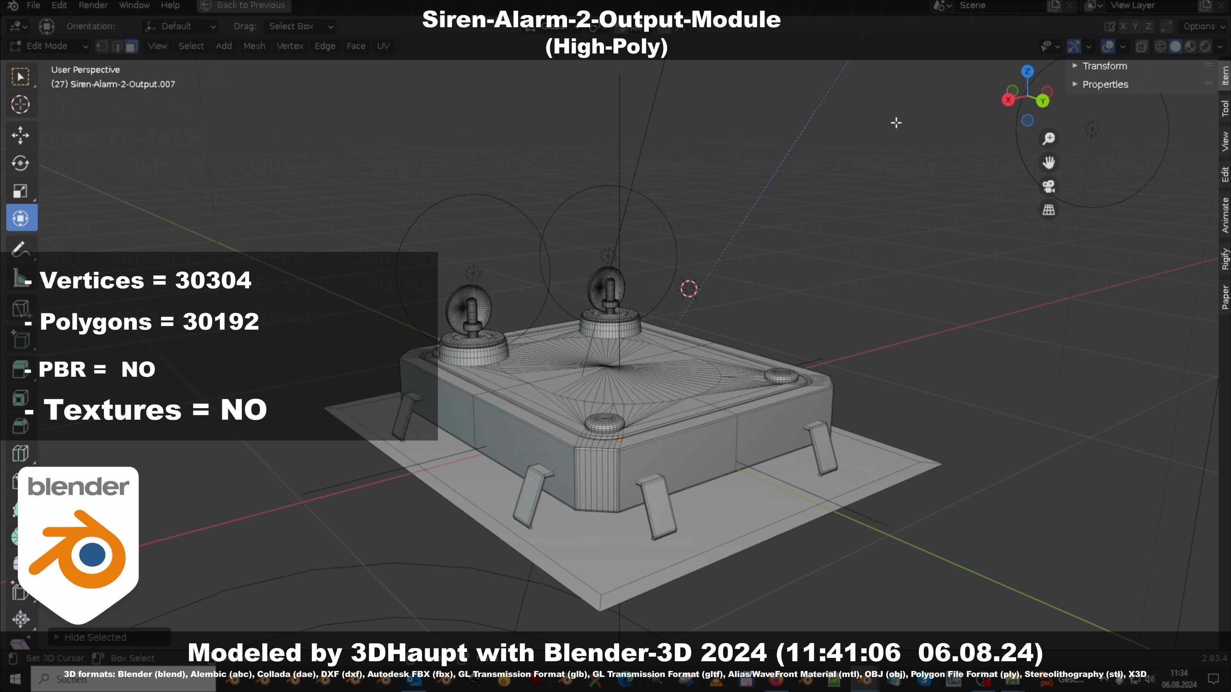Open the Vertex menu
Viewport: 1231px width, 692px height.
(x=289, y=46)
